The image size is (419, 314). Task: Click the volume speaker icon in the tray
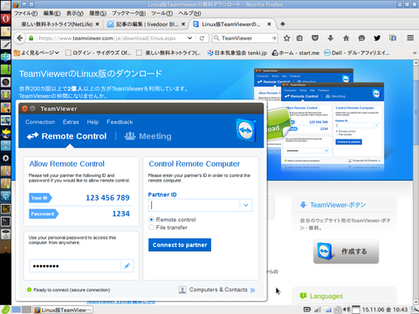pos(347,310)
